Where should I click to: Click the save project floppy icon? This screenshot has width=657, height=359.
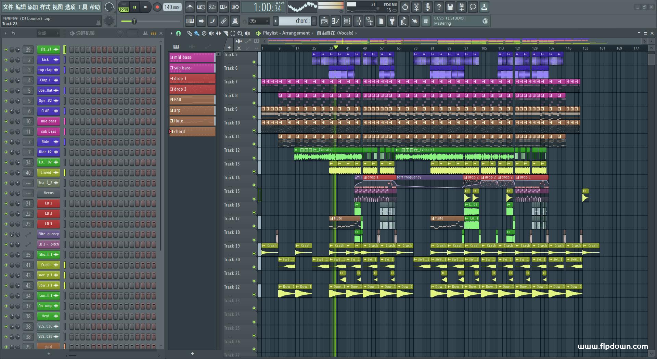point(450,7)
